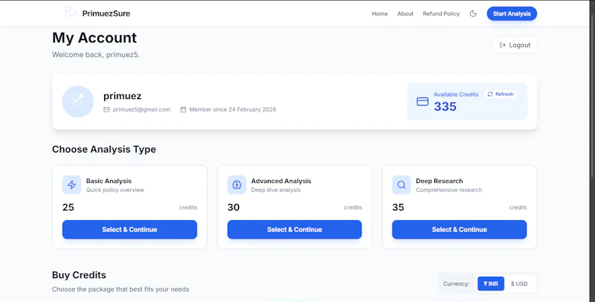Click the PrimuezSure logo icon
This screenshot has height=302, width=595.
pyautogui.click(x=71, y=12)
